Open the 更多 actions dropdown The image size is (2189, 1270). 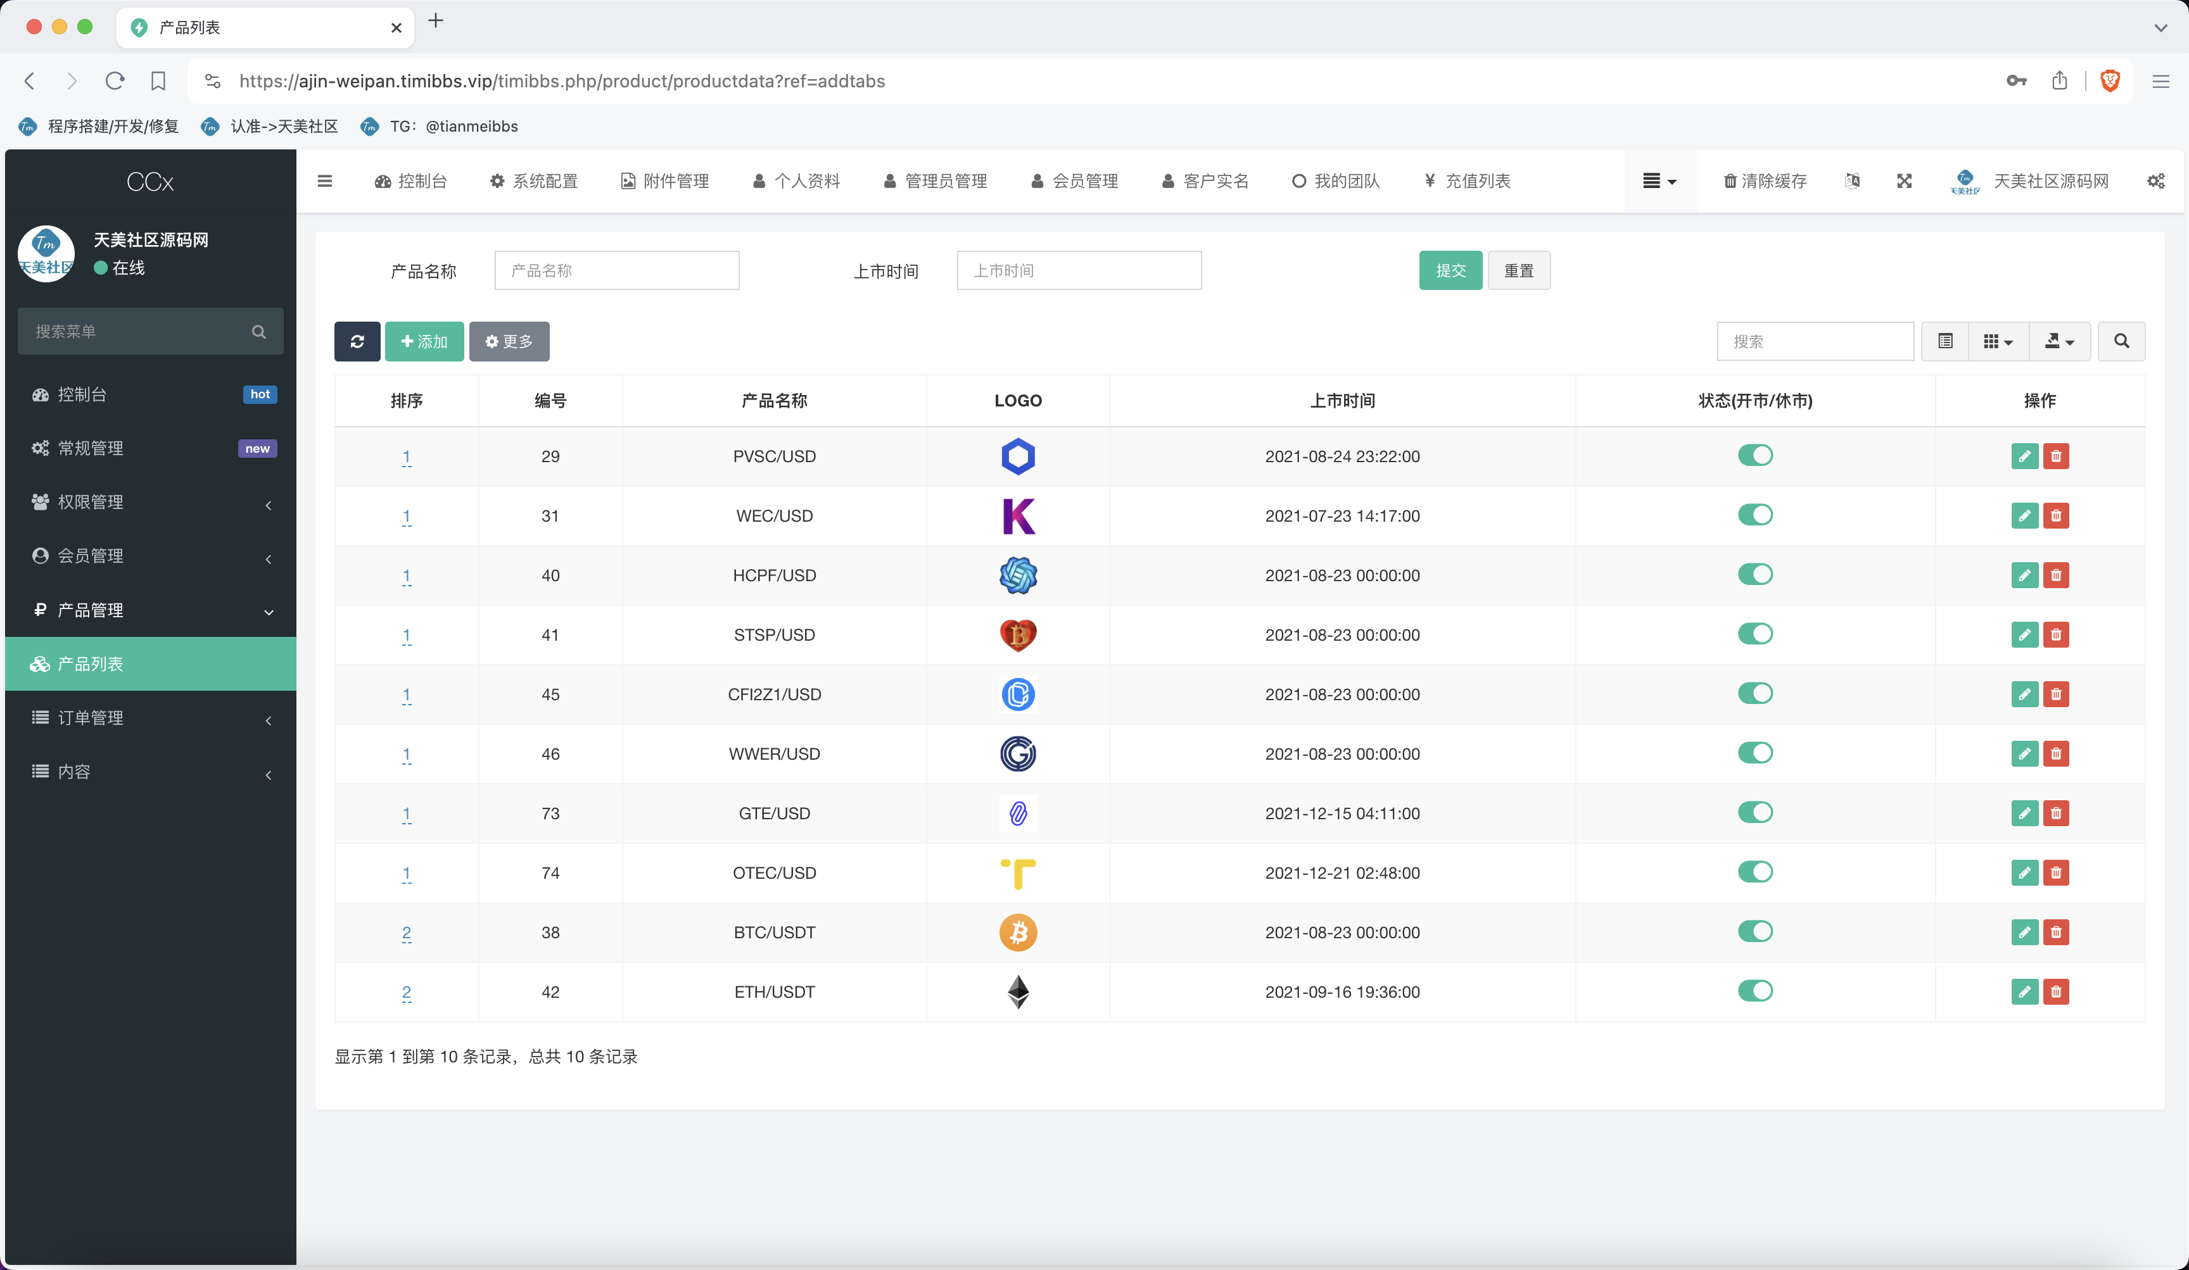[509, 341]
